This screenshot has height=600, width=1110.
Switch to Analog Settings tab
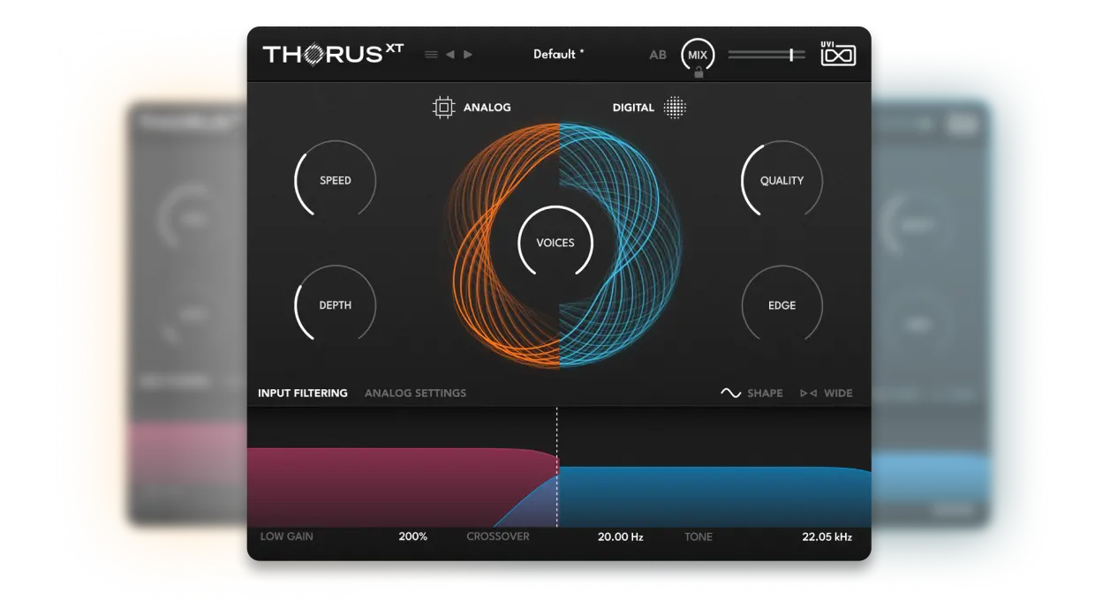[x=415, y=393]
